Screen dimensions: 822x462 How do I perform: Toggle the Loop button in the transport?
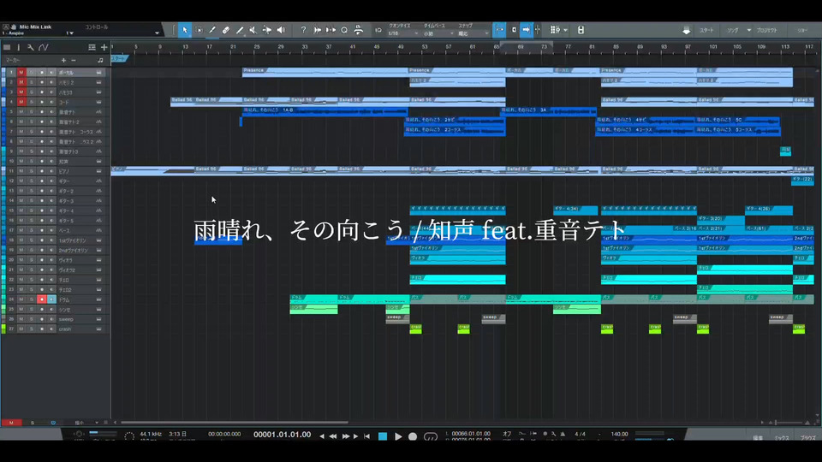pos(431,435)
